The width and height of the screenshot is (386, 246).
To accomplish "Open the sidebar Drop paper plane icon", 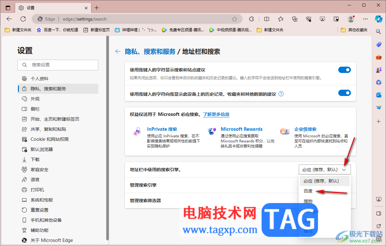I will point(379,108).
